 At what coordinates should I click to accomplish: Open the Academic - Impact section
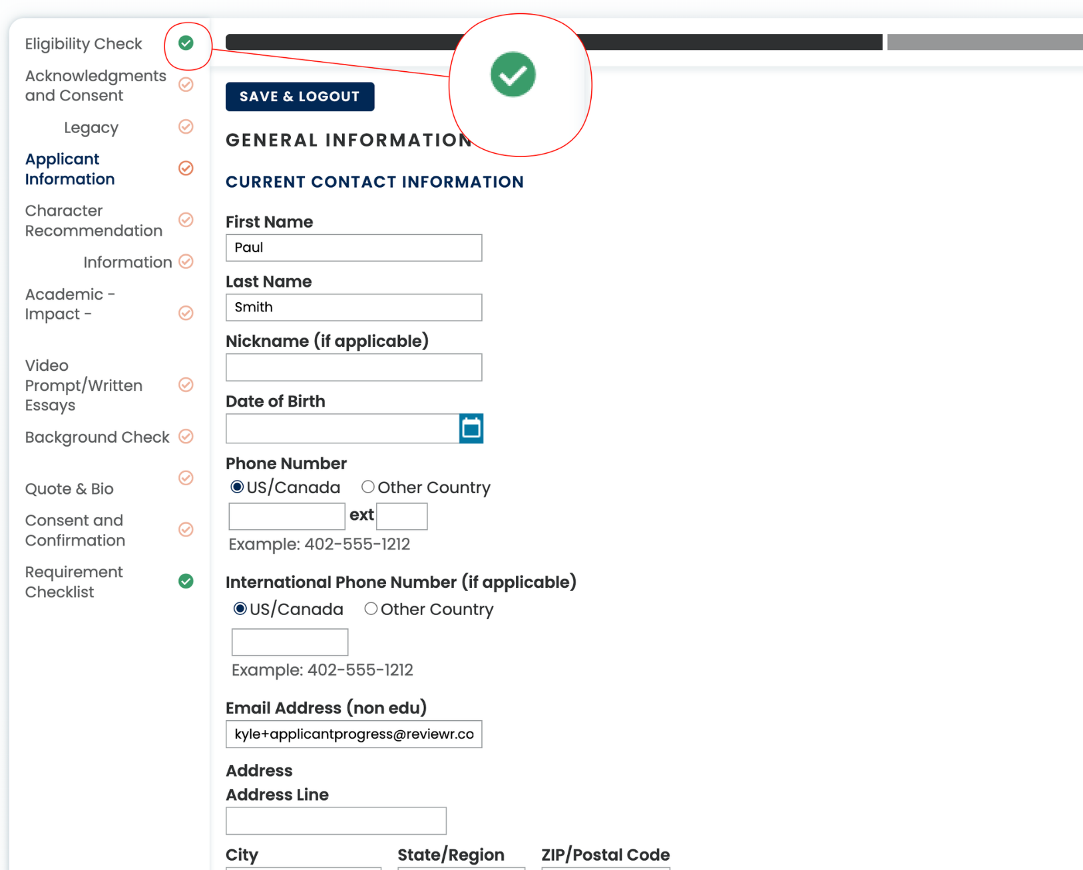(70, 304)
